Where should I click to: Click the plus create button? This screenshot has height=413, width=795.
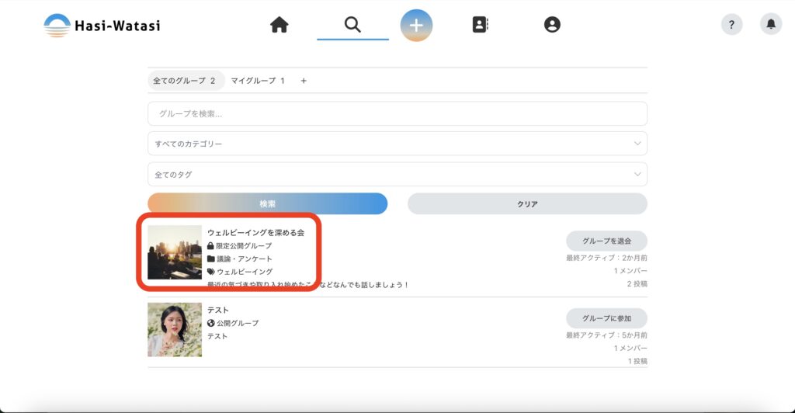point(416,25)
